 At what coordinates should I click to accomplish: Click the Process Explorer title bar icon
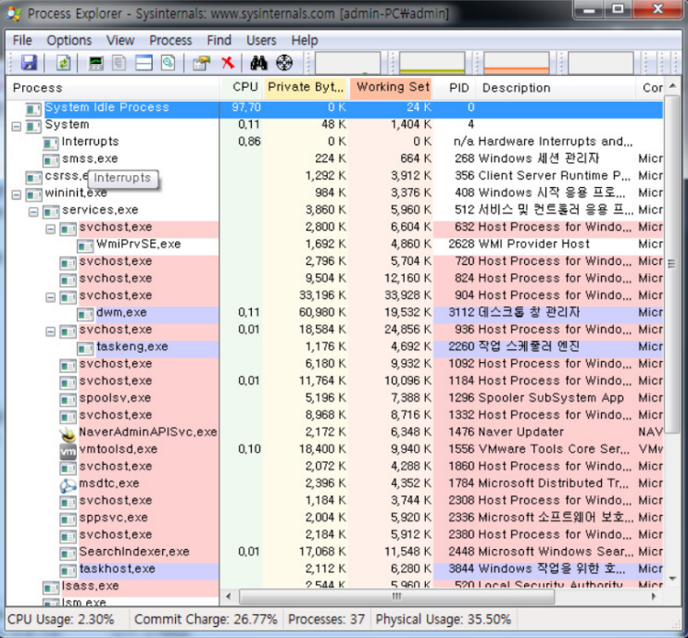14,13
